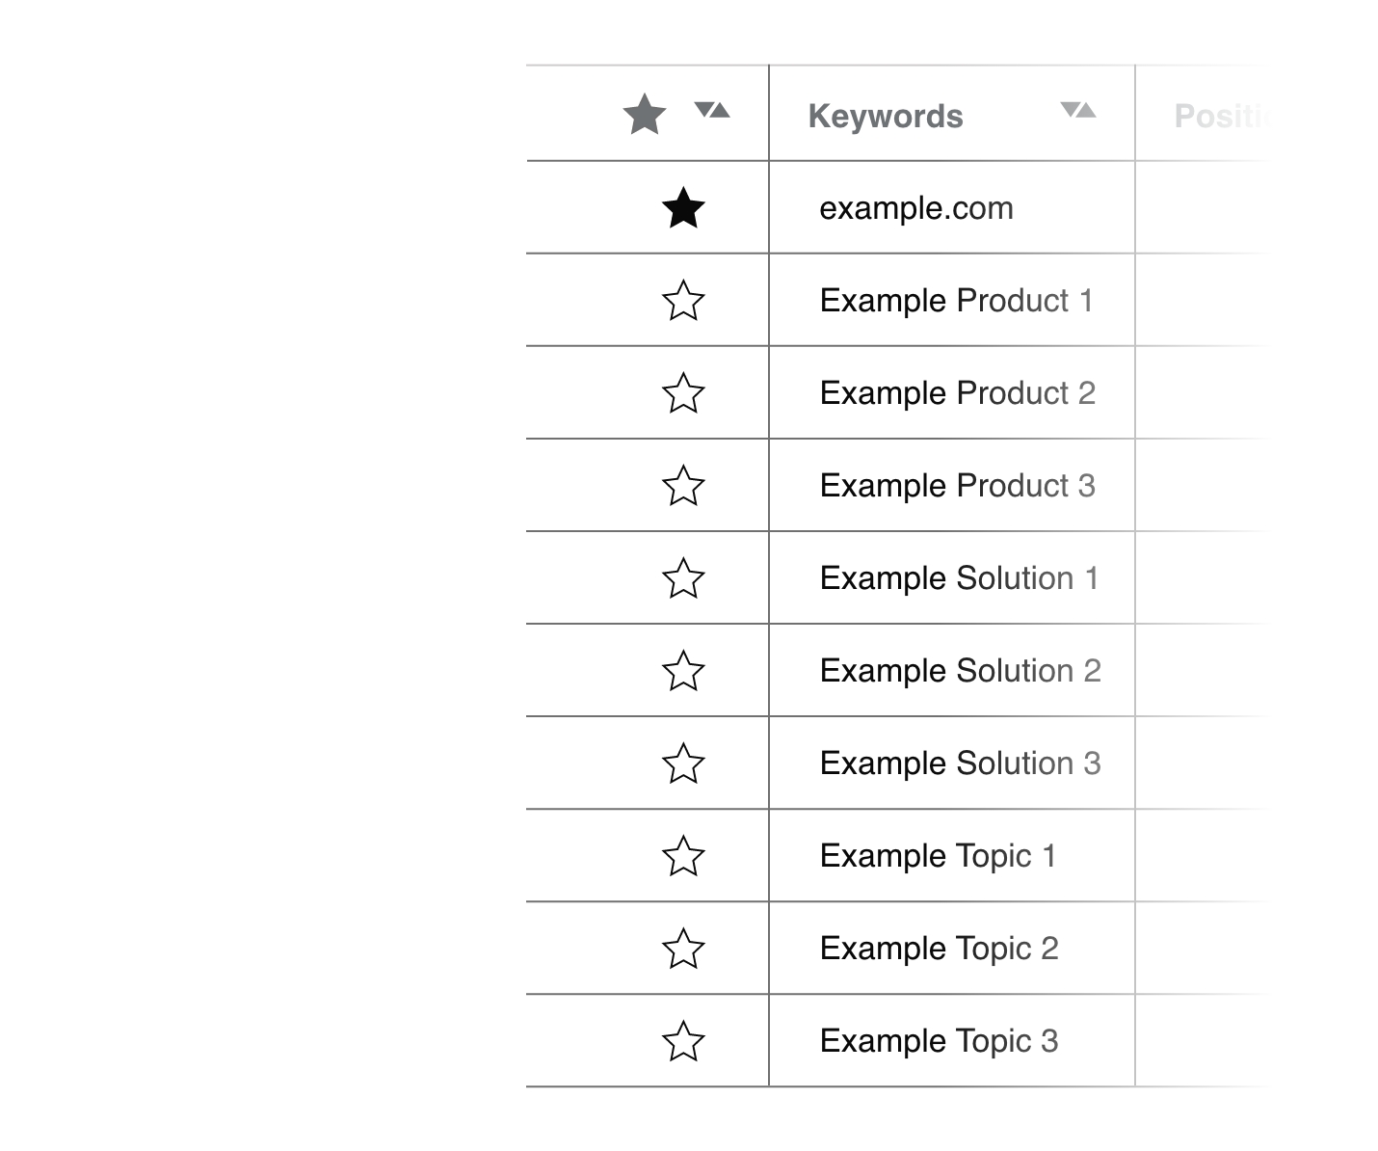Click the star icon in header column

point(645,115)
